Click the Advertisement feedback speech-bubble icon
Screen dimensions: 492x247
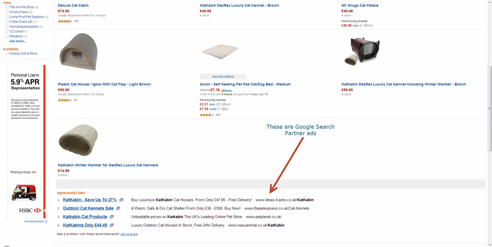[x=46, y=221]
